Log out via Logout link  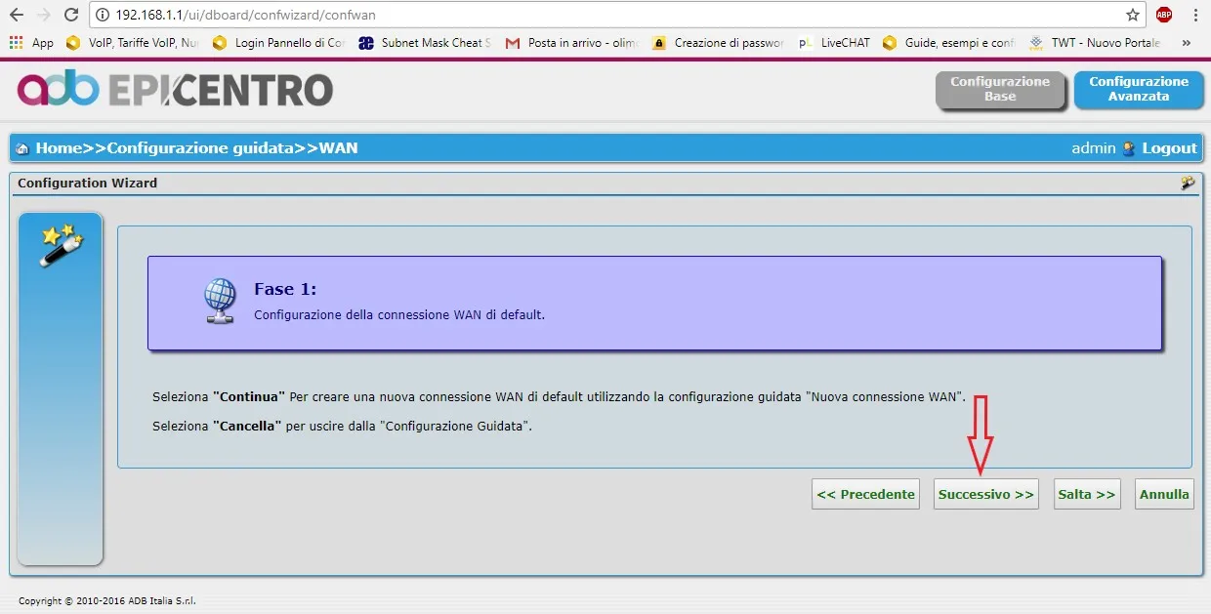[x=1169, y=148]
